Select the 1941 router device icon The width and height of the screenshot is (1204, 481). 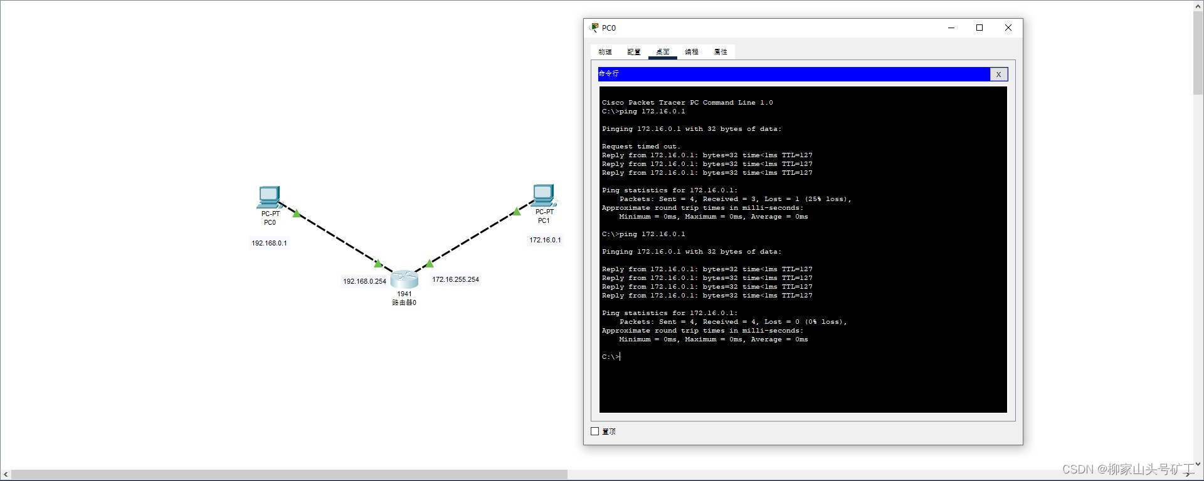pos(404,279)
